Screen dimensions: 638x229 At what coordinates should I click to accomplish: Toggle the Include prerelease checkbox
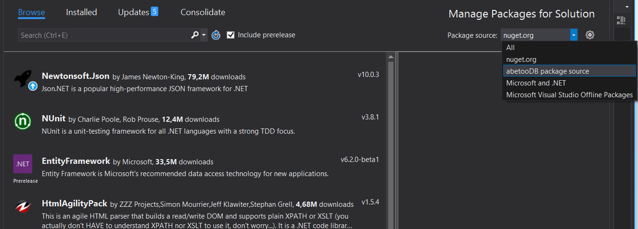coord(231,35)
